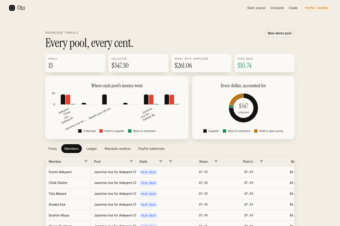Click the $7.55 paid in value for Ibrahim Musa

tap(249, 215)
